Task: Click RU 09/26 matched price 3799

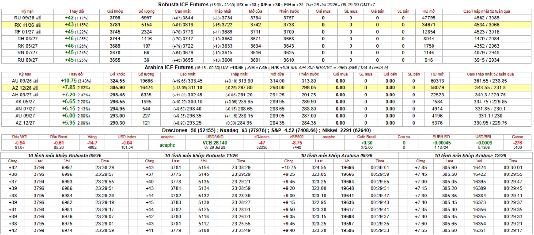Action: pyautogui.click(x=115, y=18)
